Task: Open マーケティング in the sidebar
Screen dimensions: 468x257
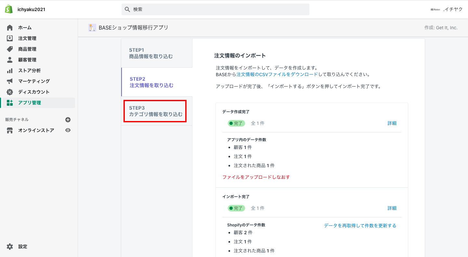Action: pos(34,81)
